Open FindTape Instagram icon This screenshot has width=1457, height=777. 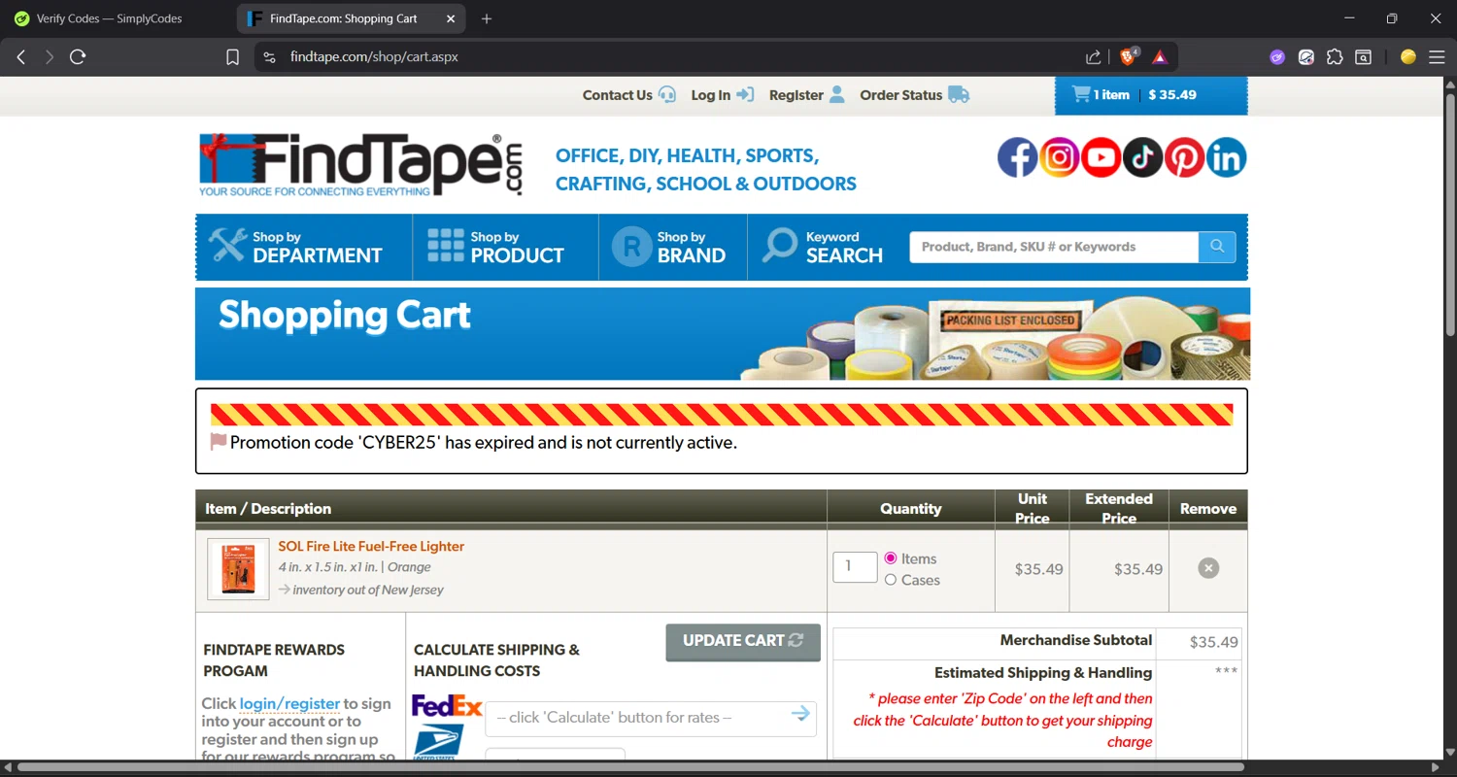(x=1060, y=157)
